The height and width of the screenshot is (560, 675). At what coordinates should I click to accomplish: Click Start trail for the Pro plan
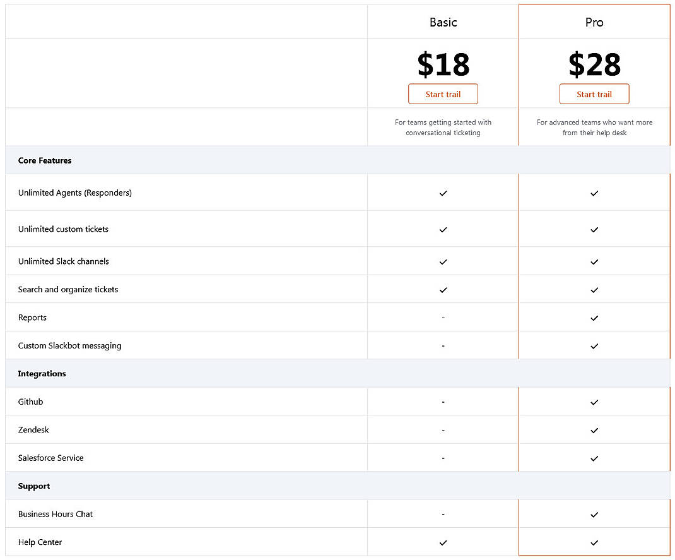(x=594, y=93)
